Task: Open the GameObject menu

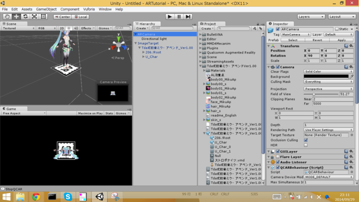Action: tap(46, 9)
